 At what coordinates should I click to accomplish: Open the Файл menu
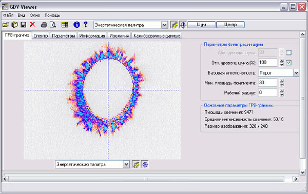tap(8, 15)
